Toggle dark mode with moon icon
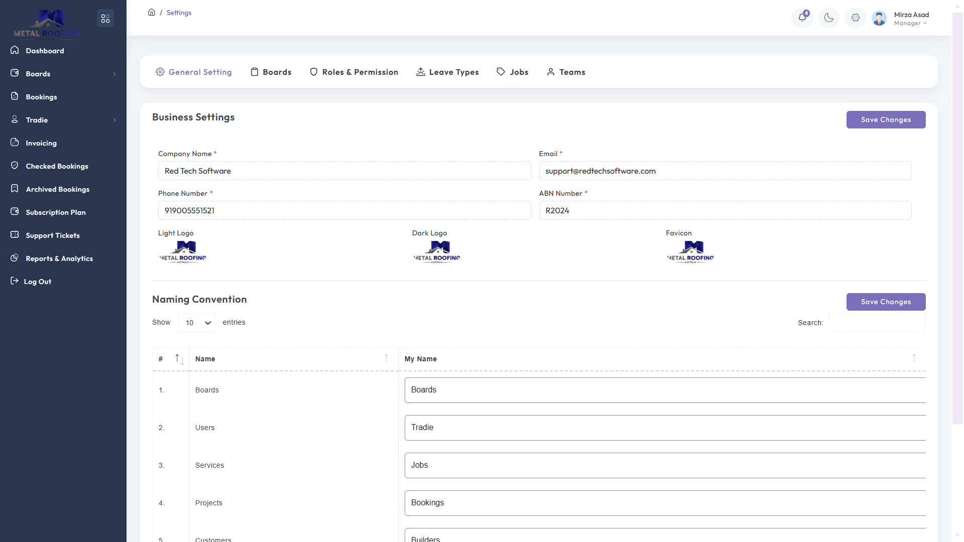The width and height of the screenshot is (964, 542). click(x=829, y=18)
